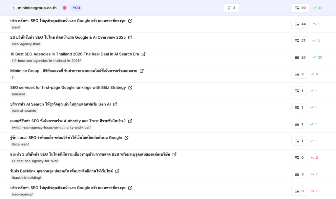Click external link icon next to Minimice Group homepage title
Viewport: 336px width, 199px height.
point(141,71)
